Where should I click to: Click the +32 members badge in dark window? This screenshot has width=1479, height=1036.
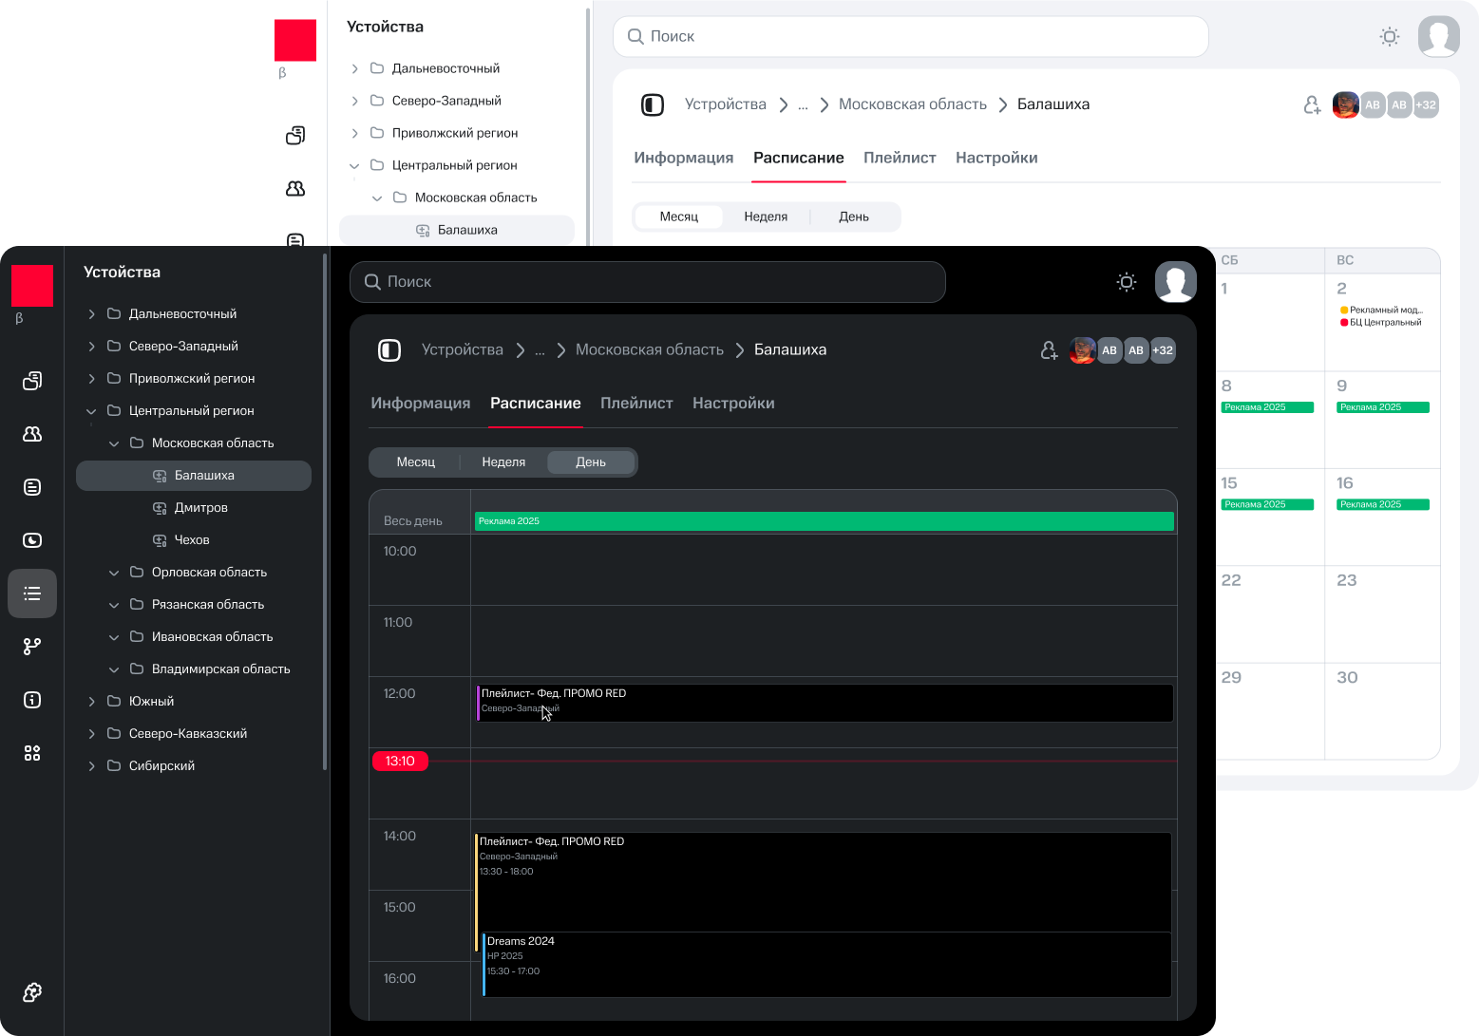(x=1163, y=350)
